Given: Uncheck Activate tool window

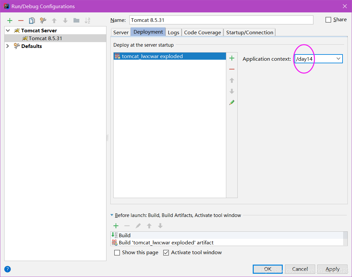Looking at the screenshot, I should (x=166, y=253).
